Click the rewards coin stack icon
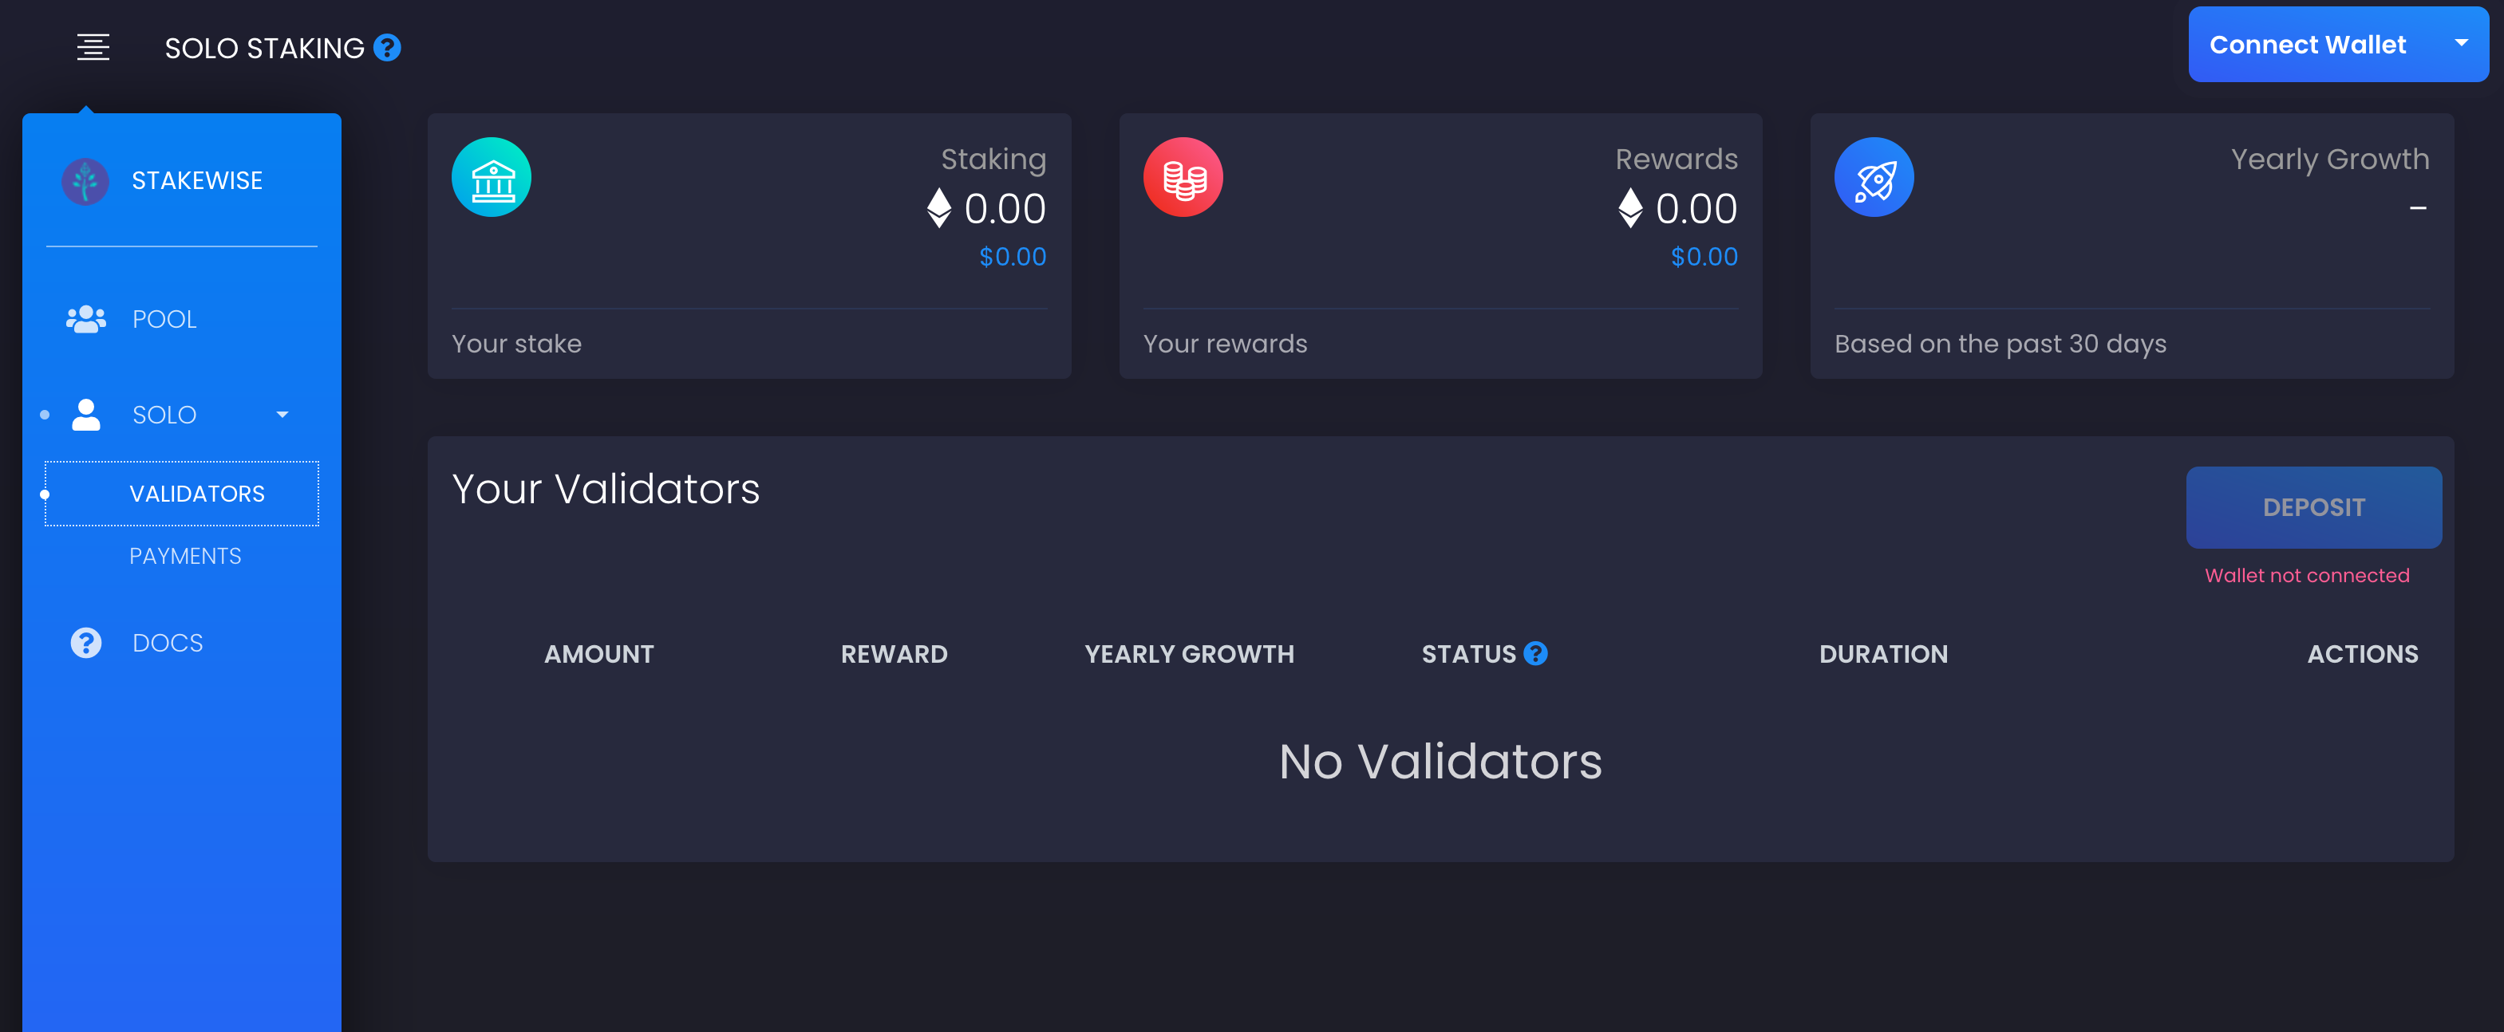The height and width of the screenshot is (1032, 2504). coord(1182,175)
